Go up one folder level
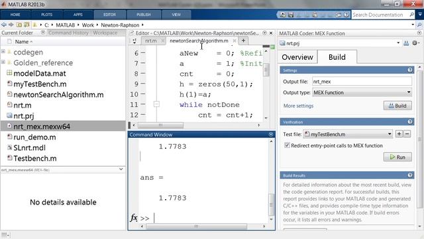Viewport: 424px width, 239px height. [19, 25]
